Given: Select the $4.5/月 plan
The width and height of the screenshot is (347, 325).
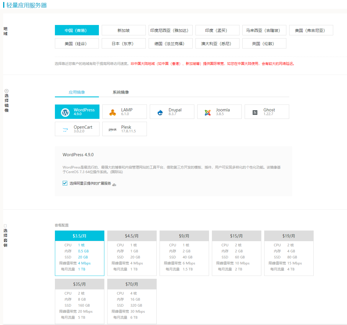Looking at the screenshot, I should point(132,253).
